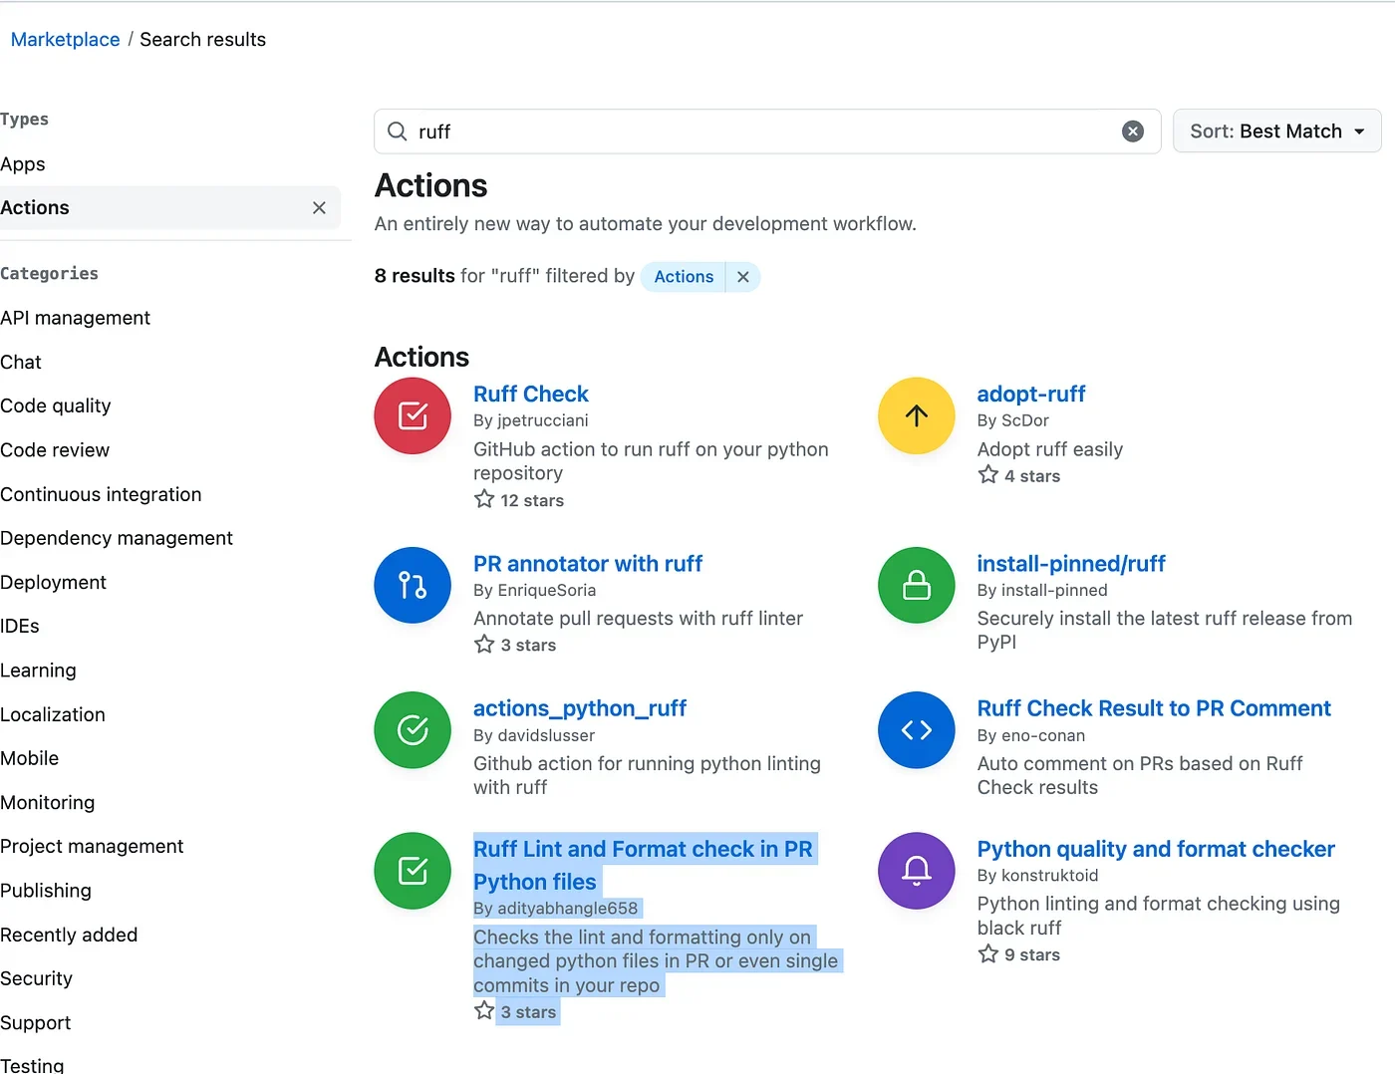Click the star icon next to 9 stars
Viewport: 1395px width, 1074px height.
[x=988, y=953]
